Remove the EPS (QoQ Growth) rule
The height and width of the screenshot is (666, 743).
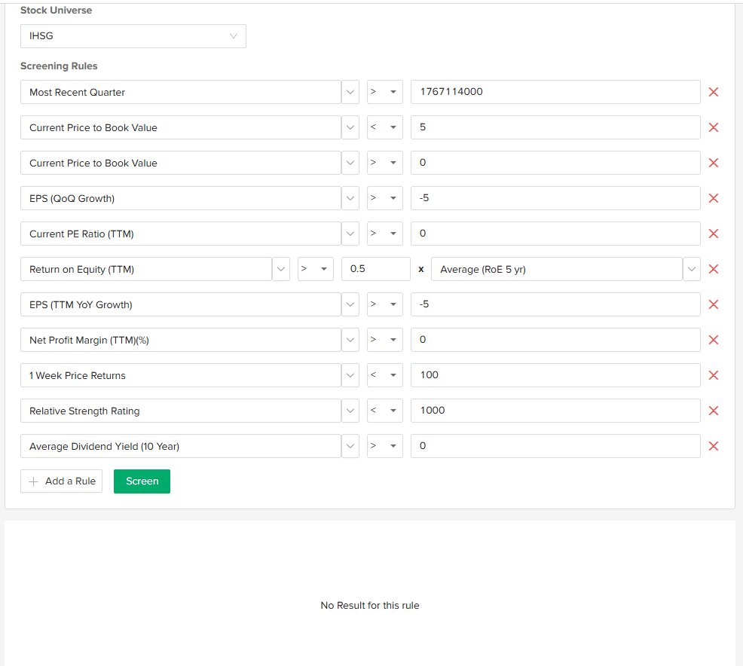coord(713,198)
